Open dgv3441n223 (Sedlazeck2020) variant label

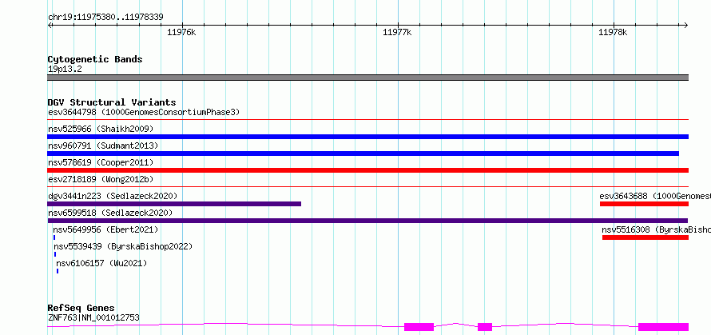113,196
